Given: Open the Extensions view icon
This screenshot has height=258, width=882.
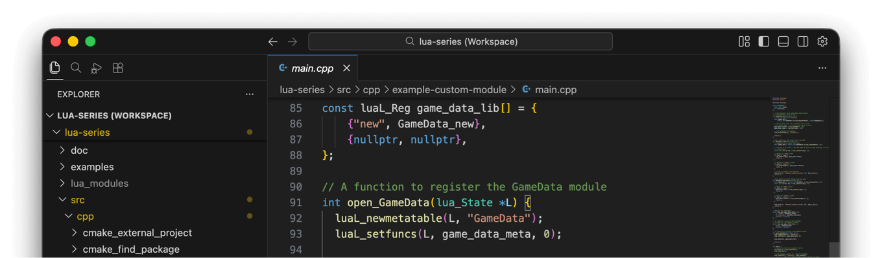Looking at the screenshot, I should pyautogui.click(x=117, y=68).
